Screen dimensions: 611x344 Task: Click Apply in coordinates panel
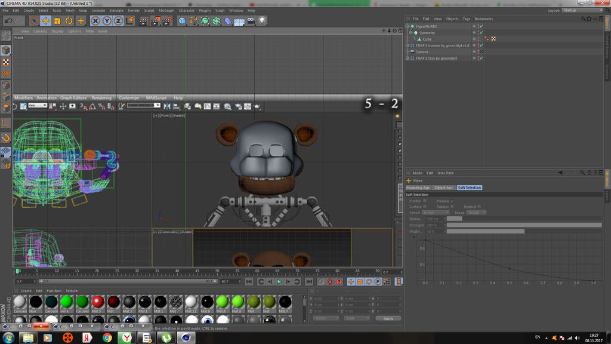pos(388,318)
